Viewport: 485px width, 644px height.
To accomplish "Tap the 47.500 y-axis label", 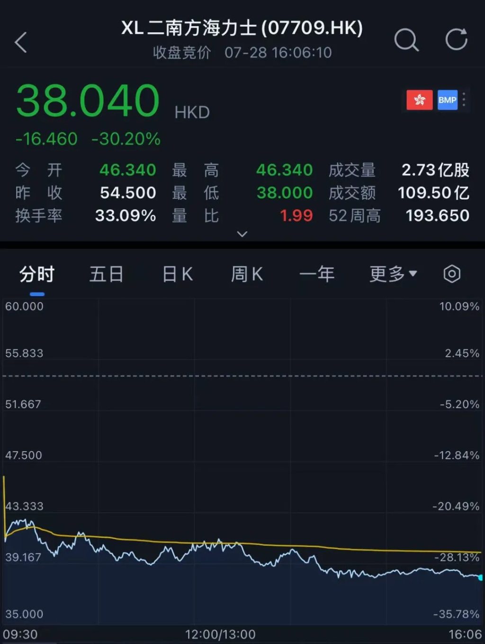I will click(x=24, y=455).
